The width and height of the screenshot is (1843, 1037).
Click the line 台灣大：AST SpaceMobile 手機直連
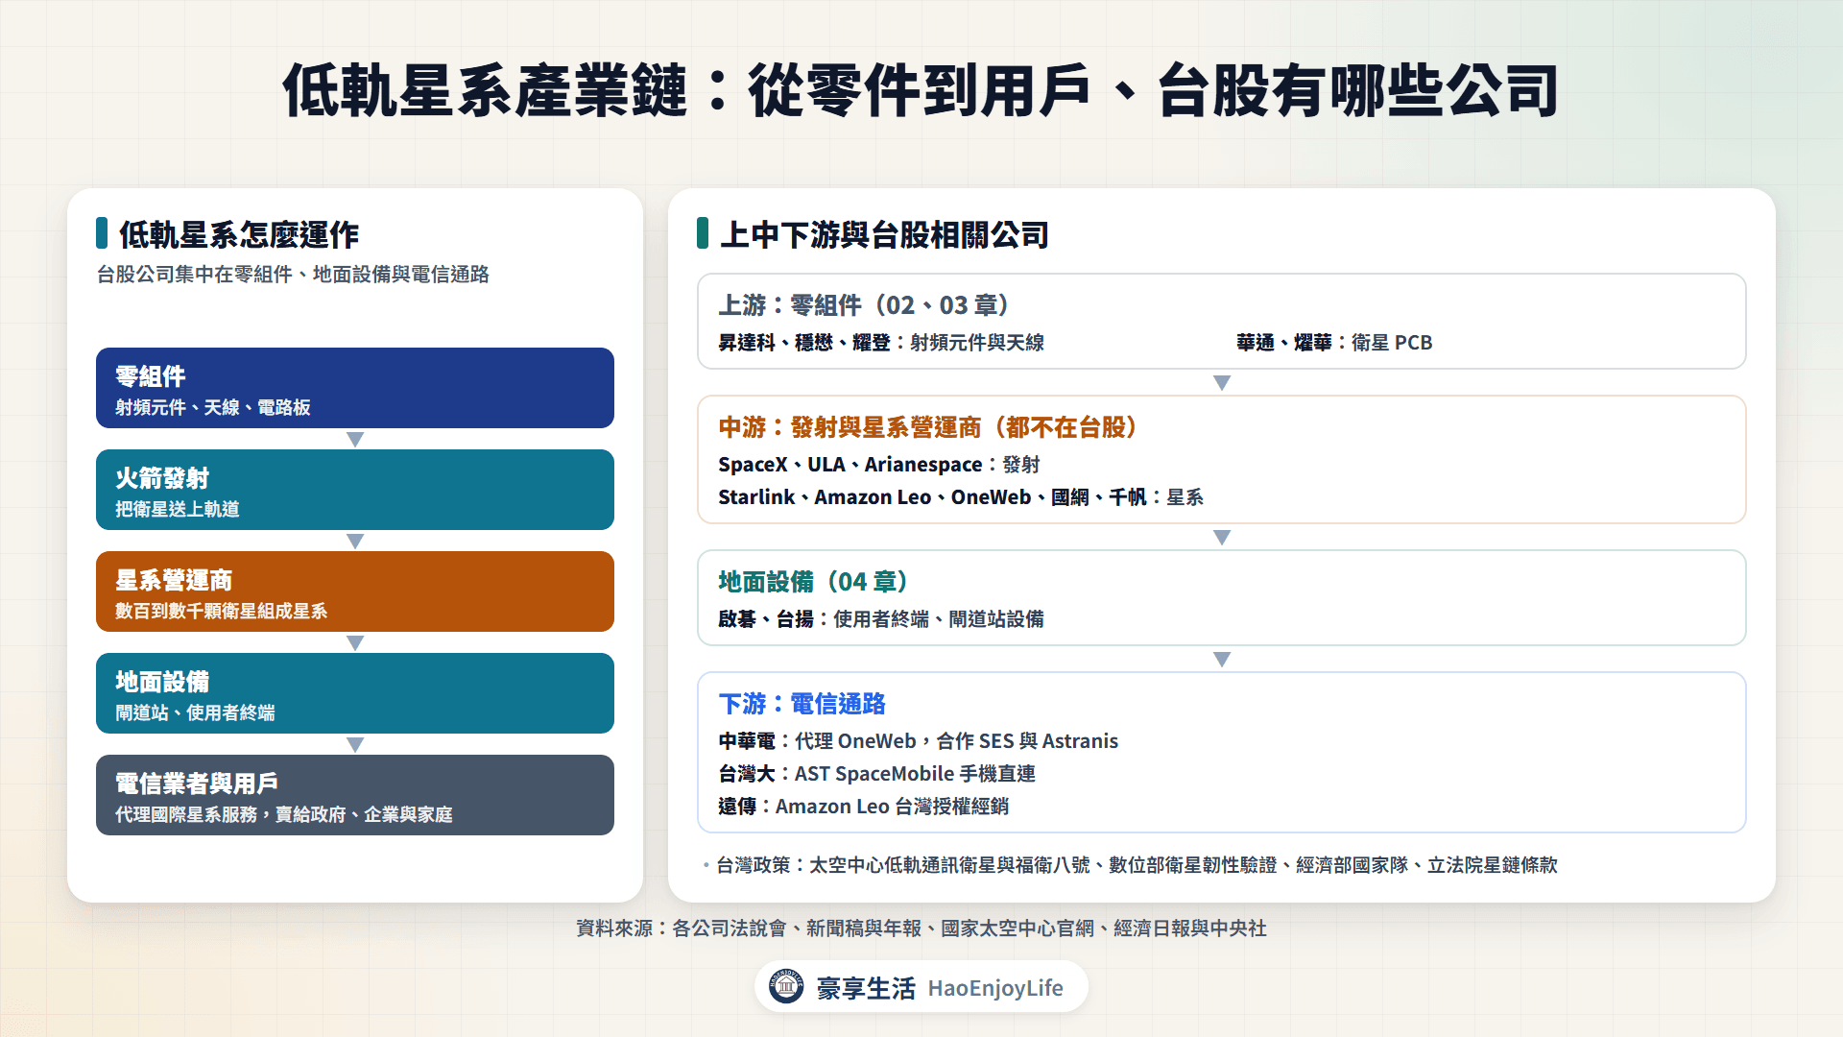click(x=877, y=774)
